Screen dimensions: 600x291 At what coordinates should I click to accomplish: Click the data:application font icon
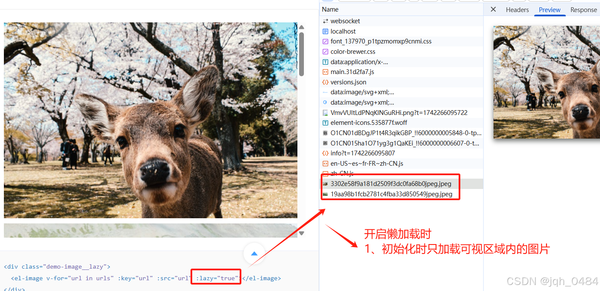click(325, 62)
